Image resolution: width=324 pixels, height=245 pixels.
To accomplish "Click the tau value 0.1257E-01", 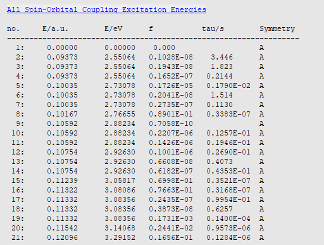I will (x=228, y=133).
